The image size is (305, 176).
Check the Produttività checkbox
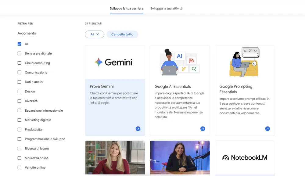coord(20,130)
